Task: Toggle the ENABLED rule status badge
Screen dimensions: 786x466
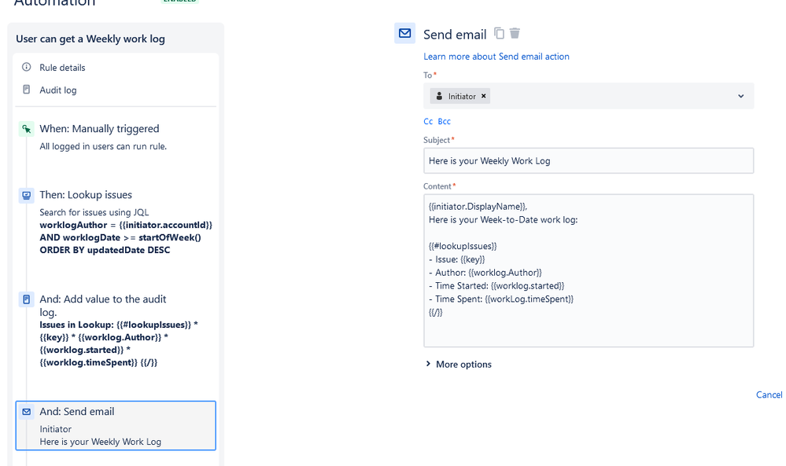Action: 179,1
